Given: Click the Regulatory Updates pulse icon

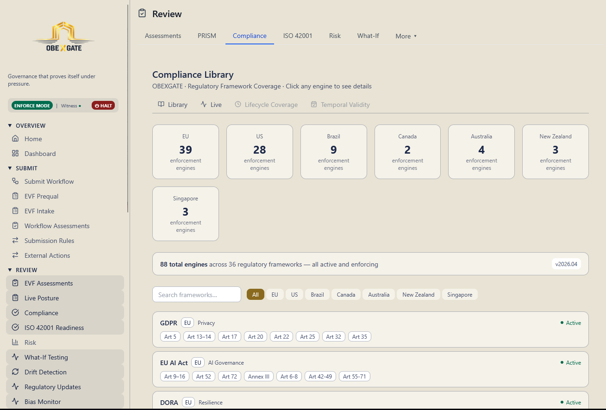Looking at the screenshot, I should click(x=15, y=387).
